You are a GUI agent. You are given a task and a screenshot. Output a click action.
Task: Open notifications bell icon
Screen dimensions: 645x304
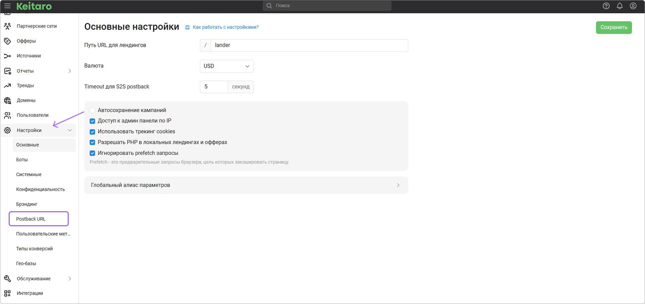619,6
